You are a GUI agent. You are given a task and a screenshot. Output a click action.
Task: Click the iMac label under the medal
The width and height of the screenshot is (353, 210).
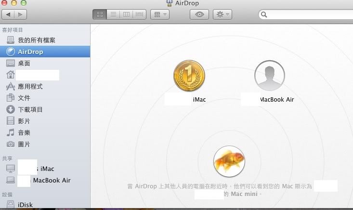click(x=199, y=100)
